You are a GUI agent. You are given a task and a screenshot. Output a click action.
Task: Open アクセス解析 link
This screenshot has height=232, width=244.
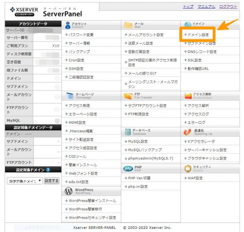tap(198, 106)
